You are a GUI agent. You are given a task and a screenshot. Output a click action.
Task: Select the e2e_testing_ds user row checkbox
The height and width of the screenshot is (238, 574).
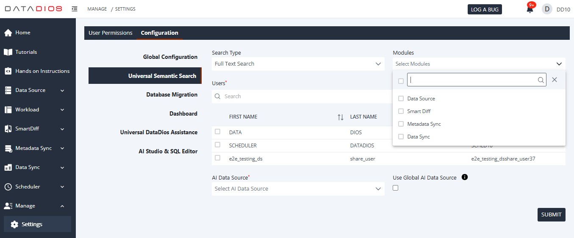coord(218,158)
